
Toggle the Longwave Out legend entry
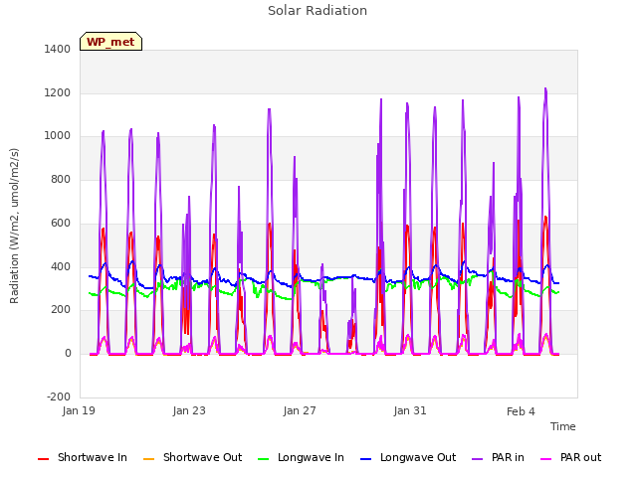click(x=408, y=457)
